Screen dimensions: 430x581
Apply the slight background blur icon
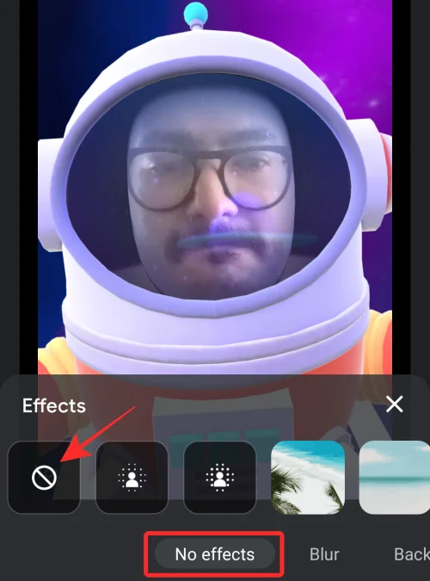[132, 477]
